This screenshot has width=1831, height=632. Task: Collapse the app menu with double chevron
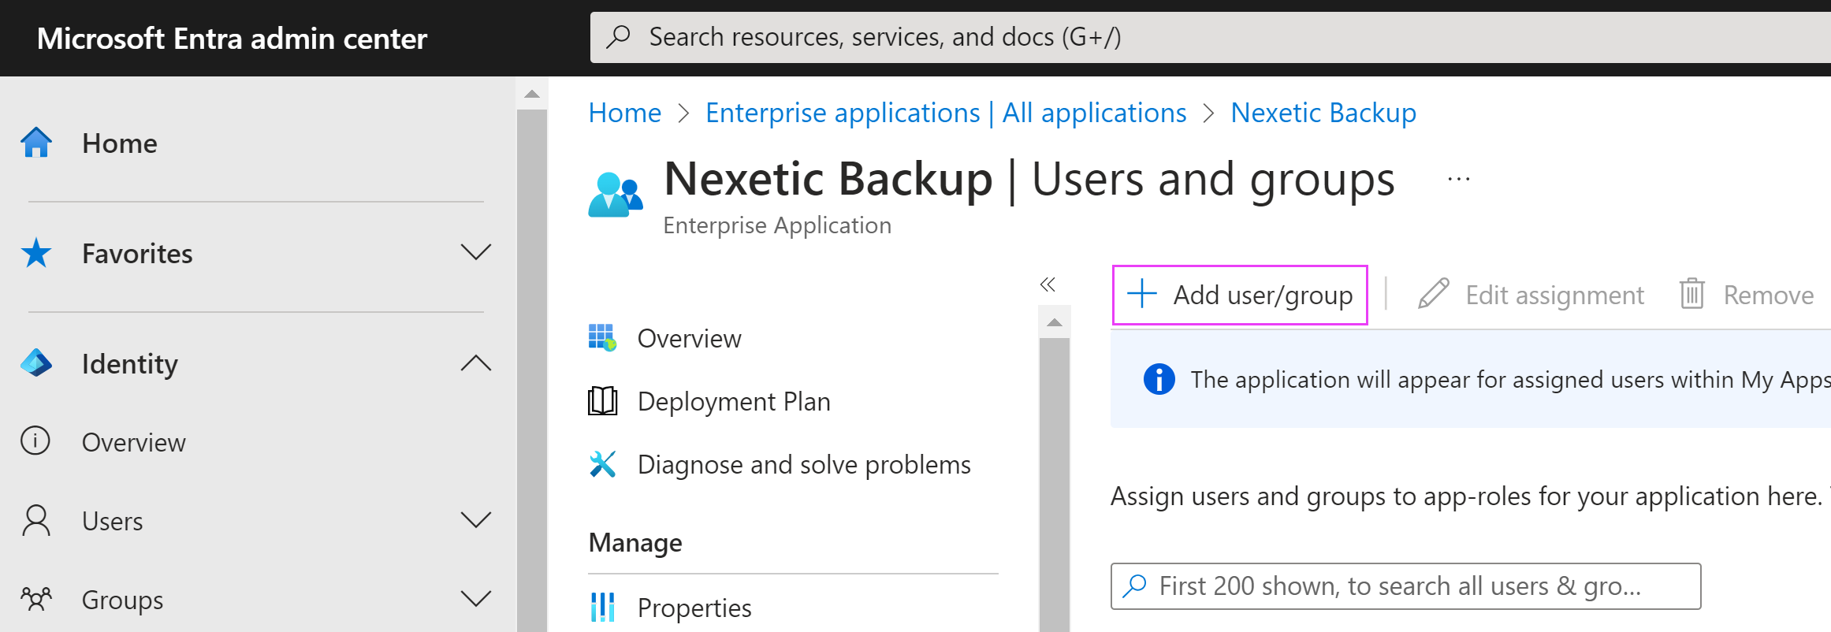[x=1048, y=284]
